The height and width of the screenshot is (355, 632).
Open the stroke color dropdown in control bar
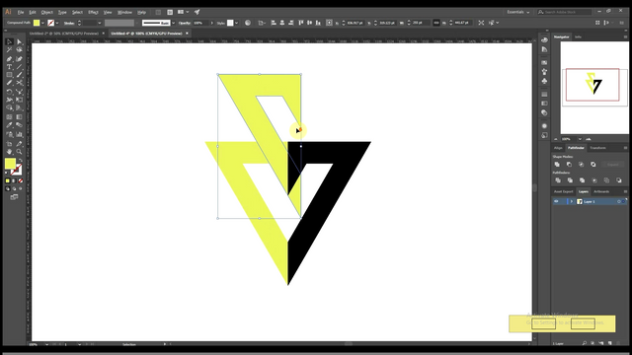point(57,23)
